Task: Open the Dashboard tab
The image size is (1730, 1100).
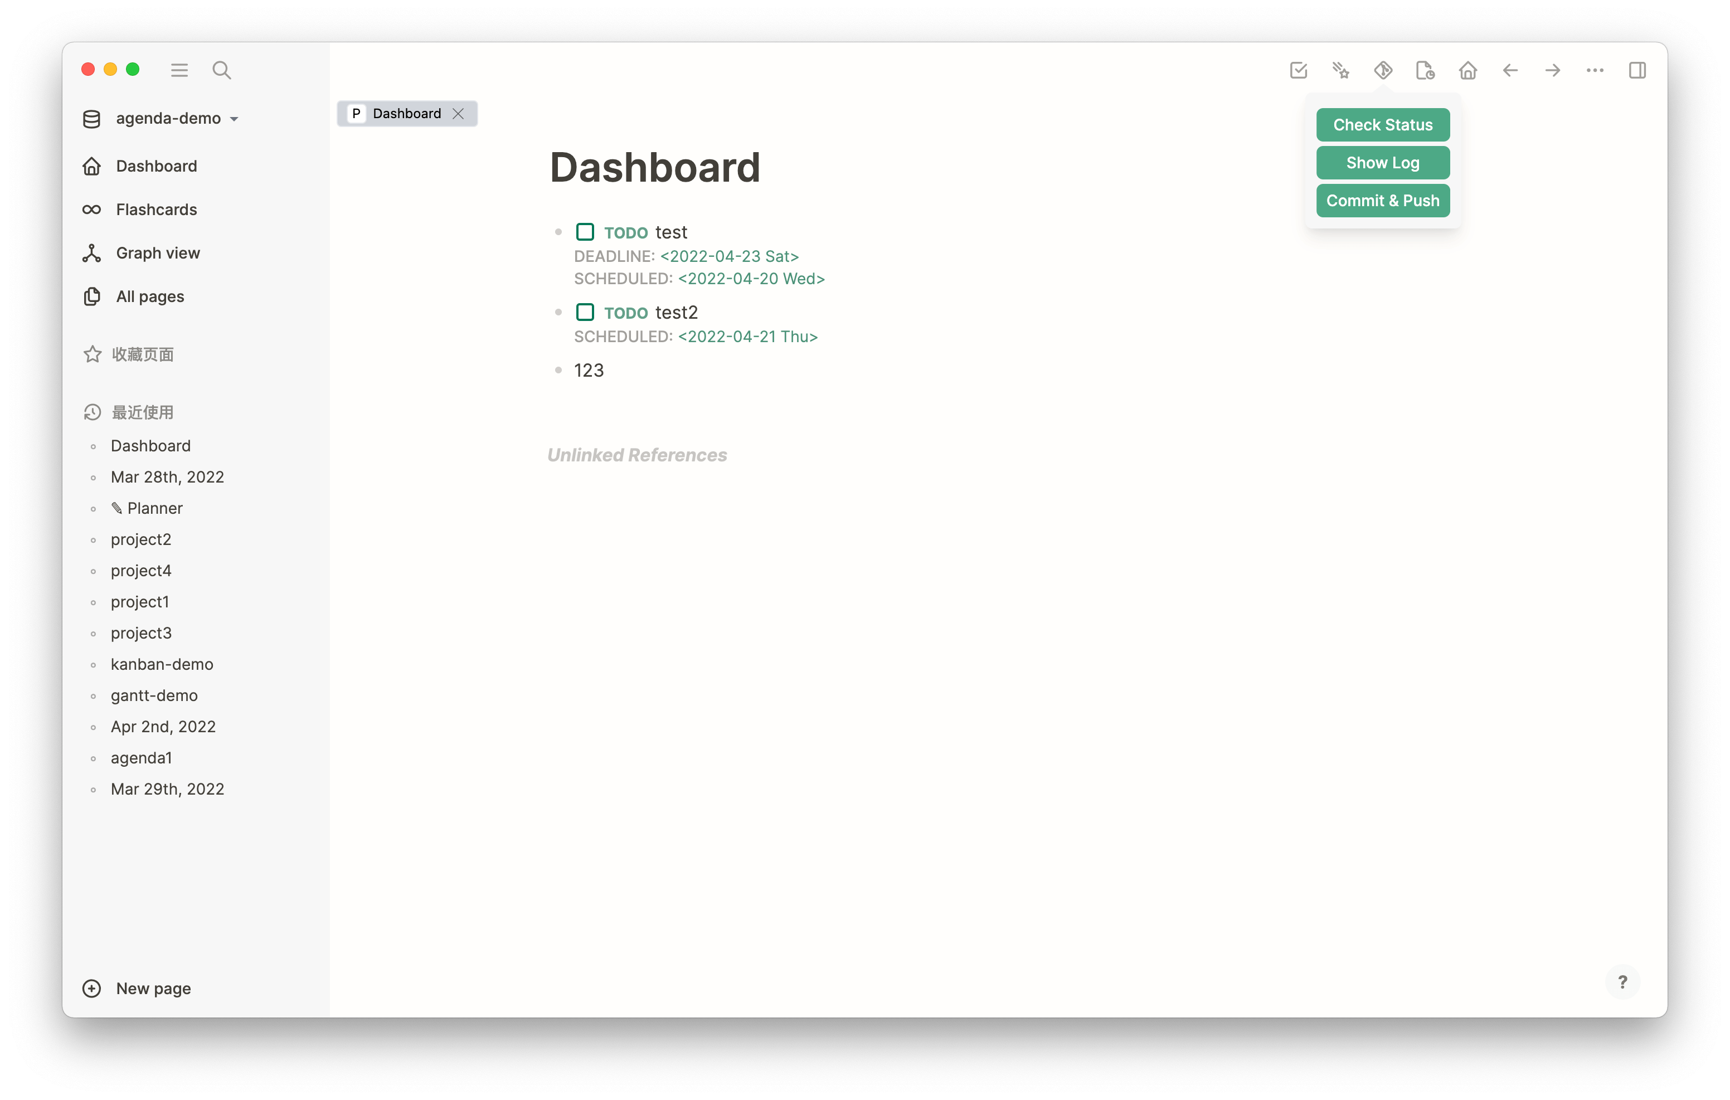Action: point(406,114)
